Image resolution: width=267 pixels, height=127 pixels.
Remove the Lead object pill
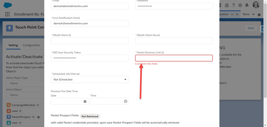(20, 111)
